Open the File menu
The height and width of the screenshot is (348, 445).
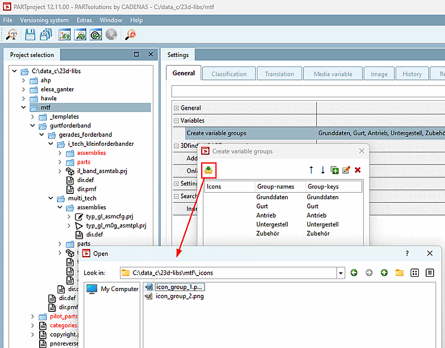[x=8, y=20]
